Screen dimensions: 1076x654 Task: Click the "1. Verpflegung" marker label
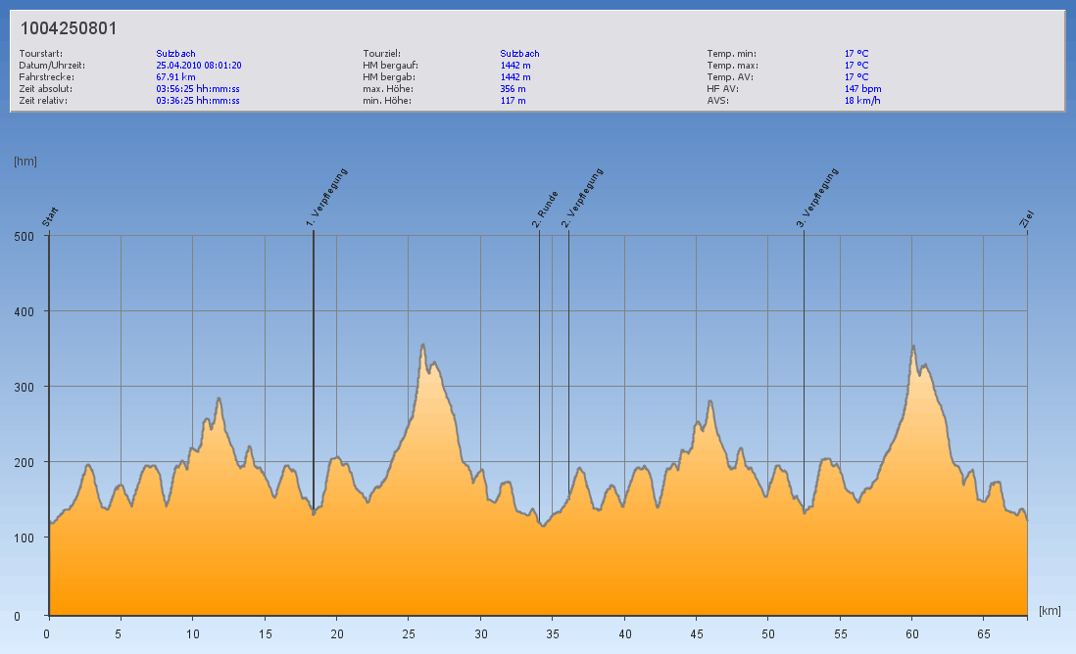click(x=328, y=199)
